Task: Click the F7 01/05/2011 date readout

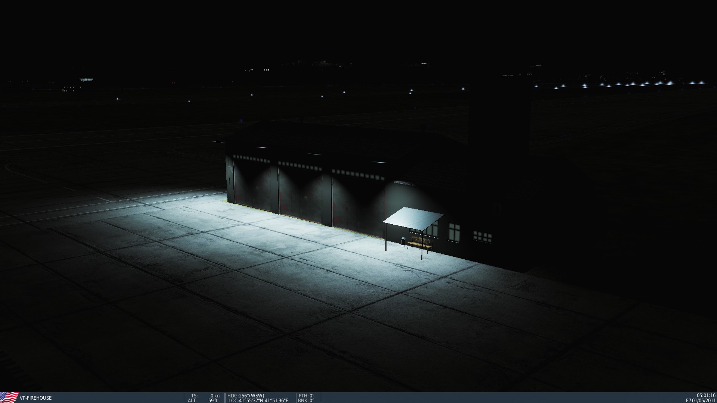Action: (701, 400)
